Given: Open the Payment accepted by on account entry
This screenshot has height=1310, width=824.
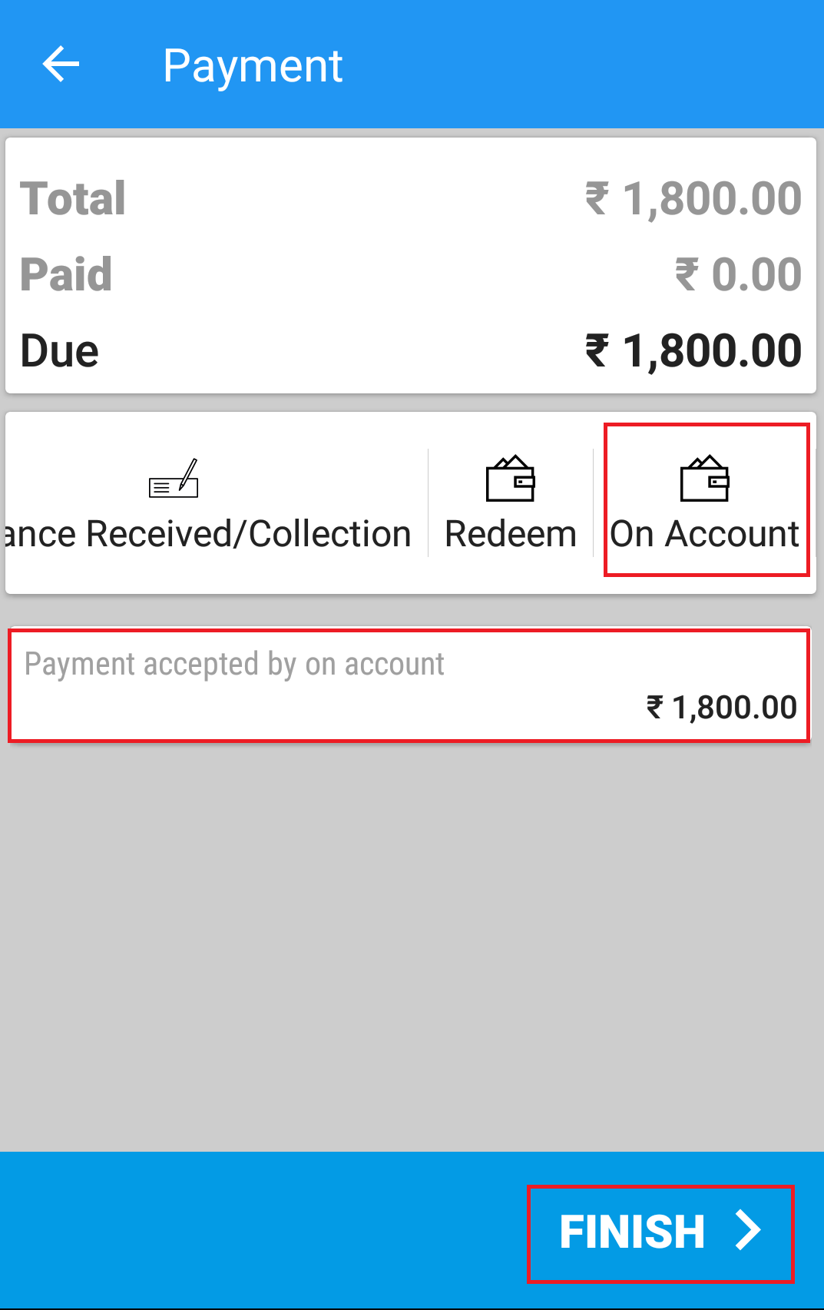Looking at the screenshot, I should click(x=410, y=685).
